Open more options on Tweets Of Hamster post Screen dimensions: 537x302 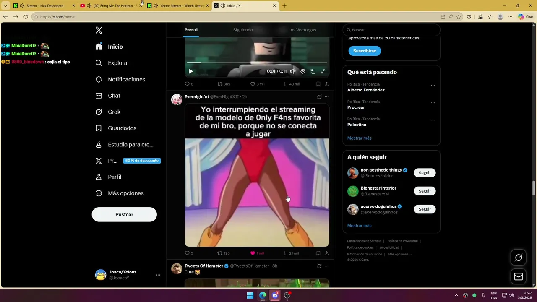coord(327,266)
